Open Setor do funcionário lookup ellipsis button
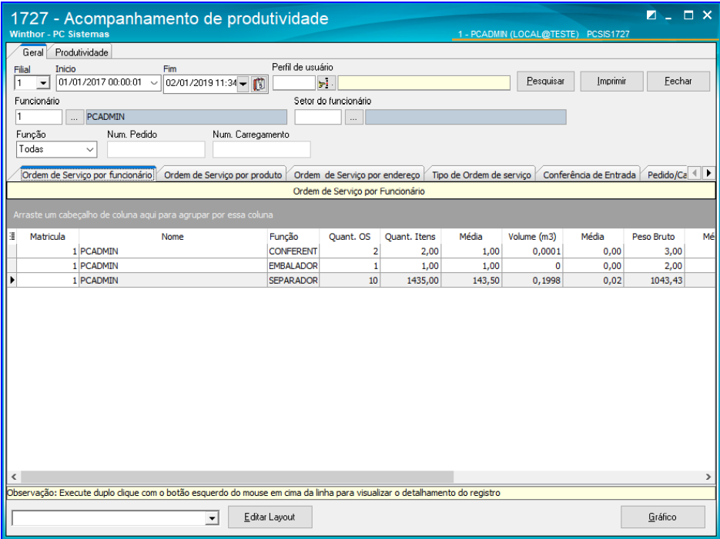720x539 pixels. tap(353, 118)
